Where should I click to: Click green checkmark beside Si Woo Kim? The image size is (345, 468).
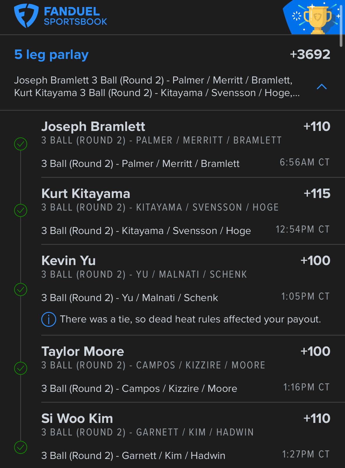point(21,447)
